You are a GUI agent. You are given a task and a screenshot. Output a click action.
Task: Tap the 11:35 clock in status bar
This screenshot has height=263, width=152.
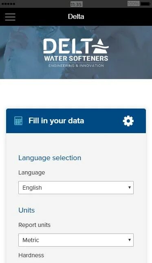(76, 4)
